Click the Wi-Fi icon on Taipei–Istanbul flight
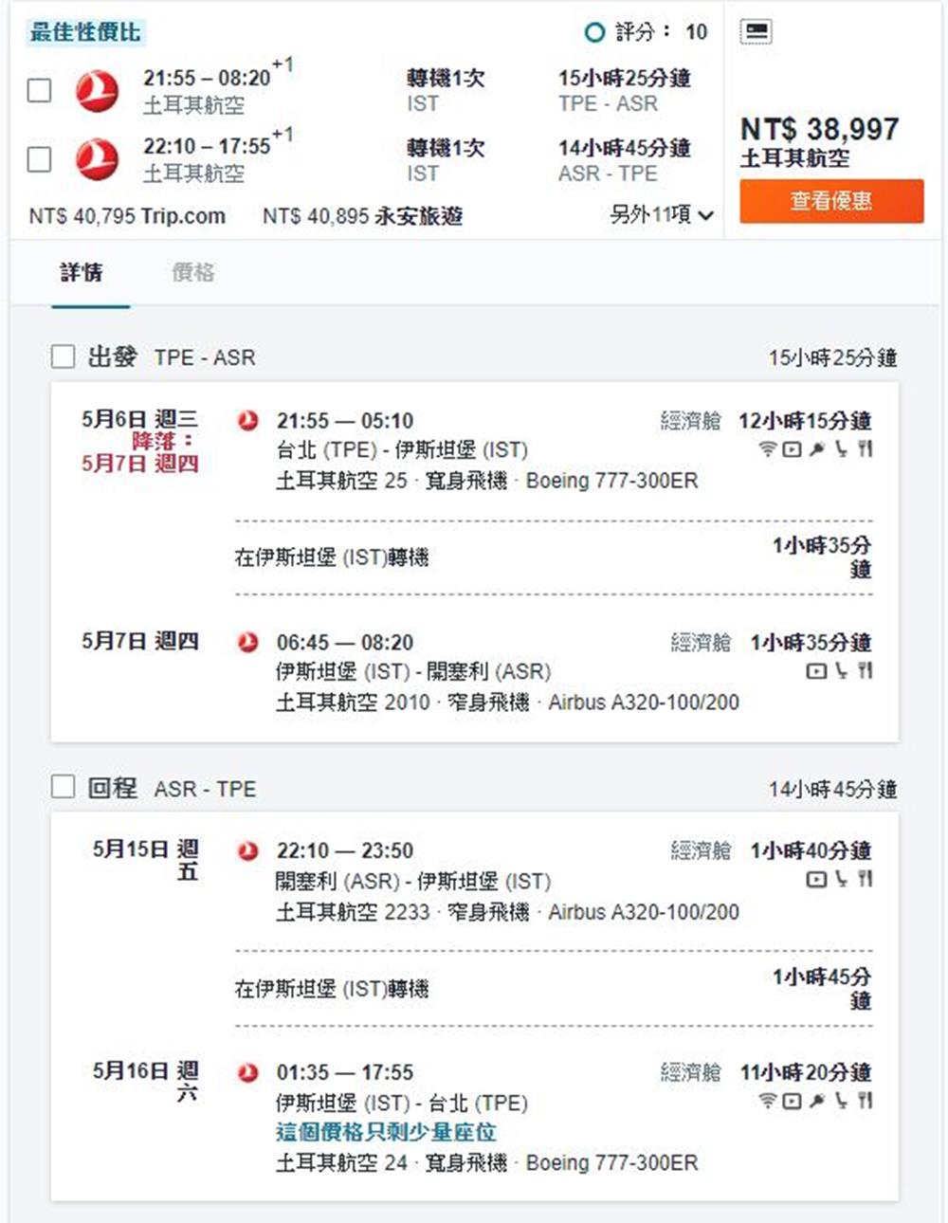The height and width of the screenshot is (1223, 948). pos(767,449)
